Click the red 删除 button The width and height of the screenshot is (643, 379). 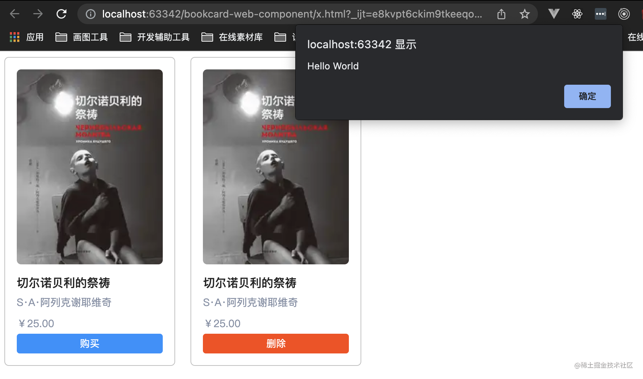tap(276, 343)
